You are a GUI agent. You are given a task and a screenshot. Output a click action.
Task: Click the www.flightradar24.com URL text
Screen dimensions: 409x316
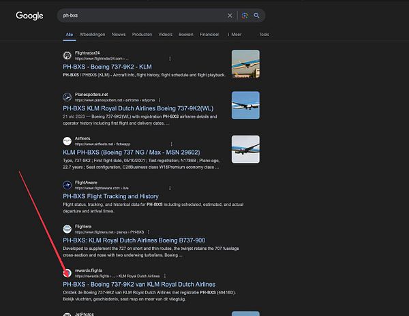pos(102,59)
